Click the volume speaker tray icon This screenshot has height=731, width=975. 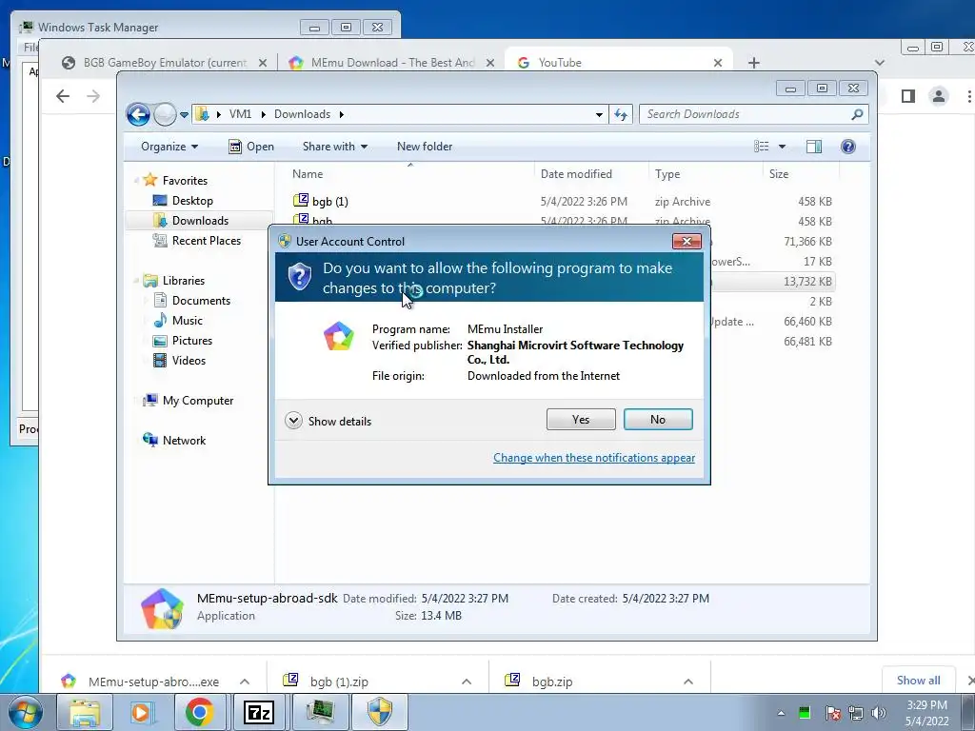point(879,713)
